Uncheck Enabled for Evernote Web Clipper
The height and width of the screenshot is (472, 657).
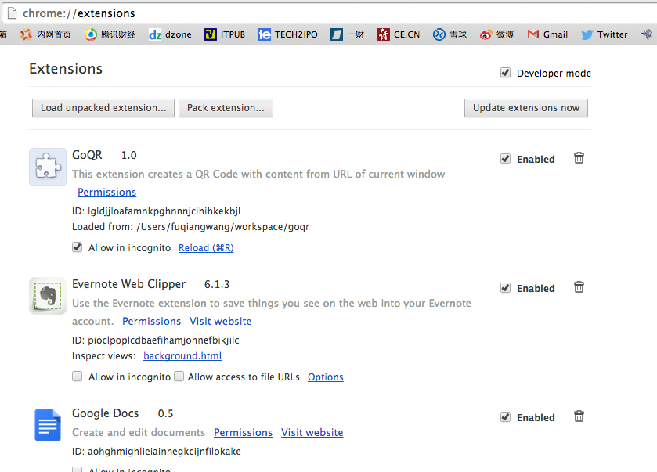505,288
